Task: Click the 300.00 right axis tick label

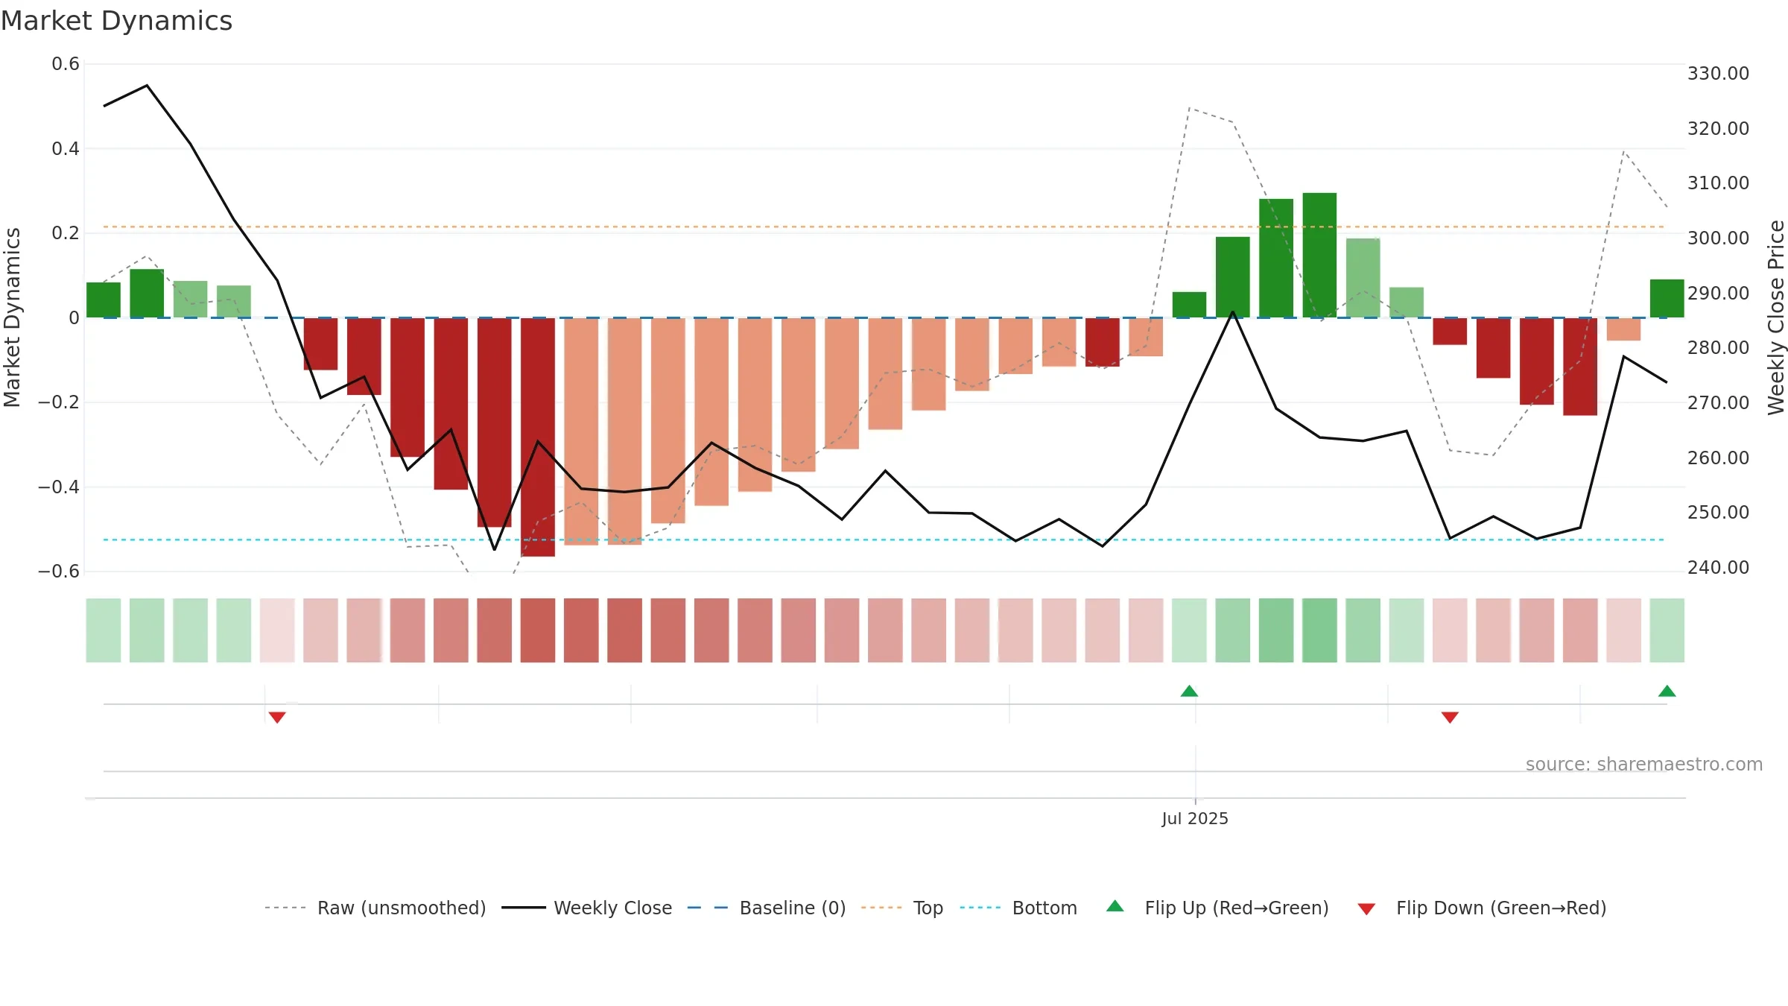Action: click(x=1718, y=238)
